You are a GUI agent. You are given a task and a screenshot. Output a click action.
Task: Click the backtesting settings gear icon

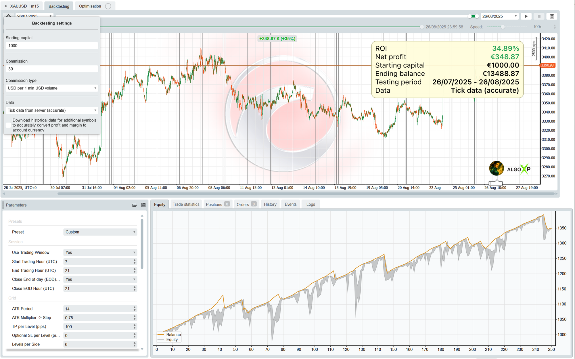(9, 16)
